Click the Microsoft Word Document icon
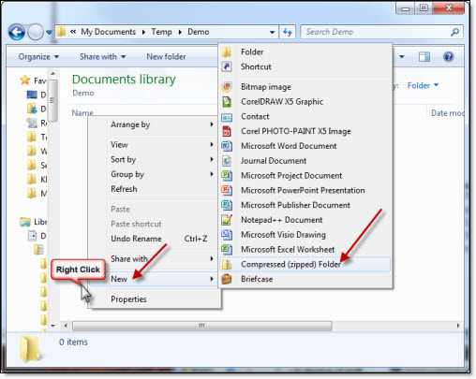 tap(227, 146)
